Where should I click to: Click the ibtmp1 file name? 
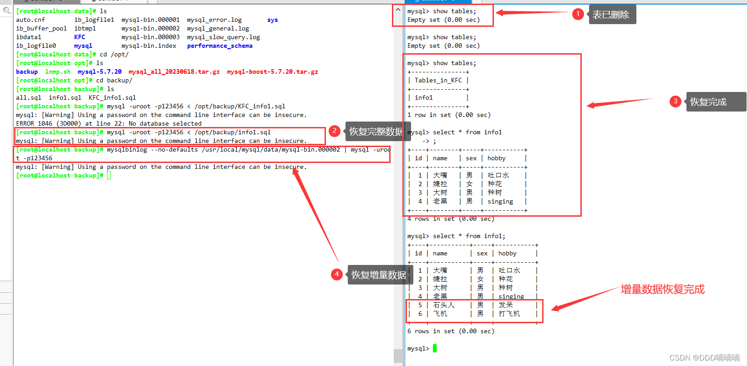tap(85, 28)
